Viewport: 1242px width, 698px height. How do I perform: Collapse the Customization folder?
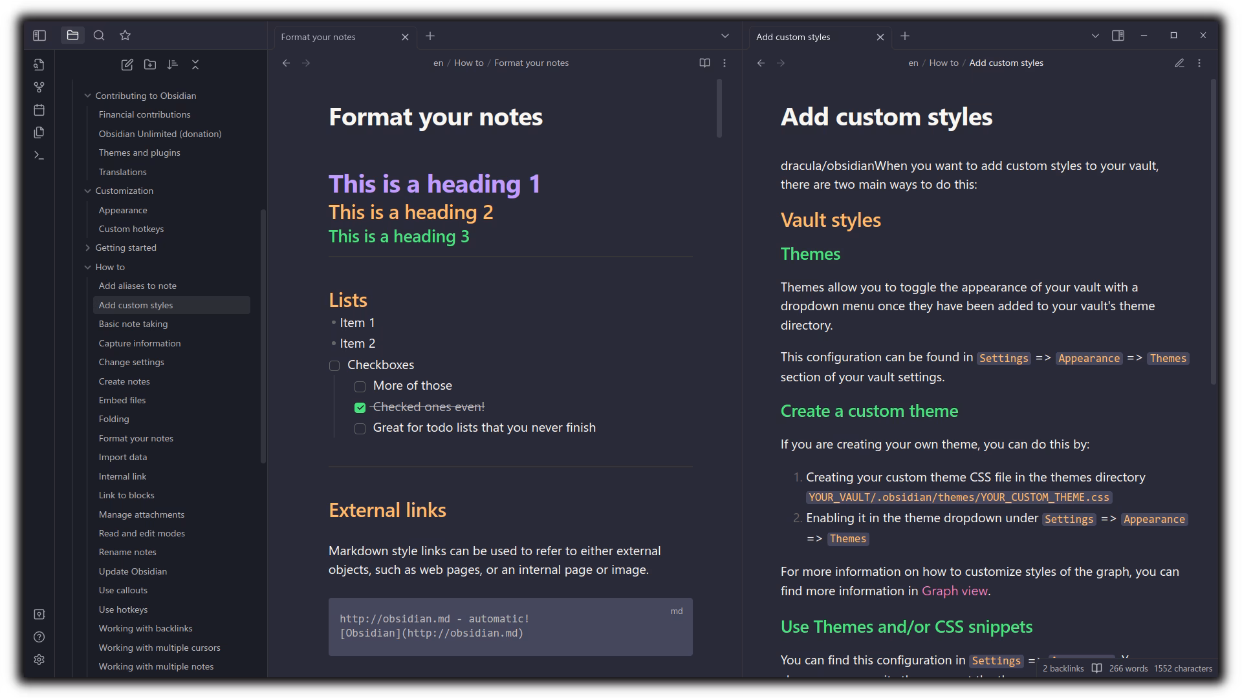(88, 191)
